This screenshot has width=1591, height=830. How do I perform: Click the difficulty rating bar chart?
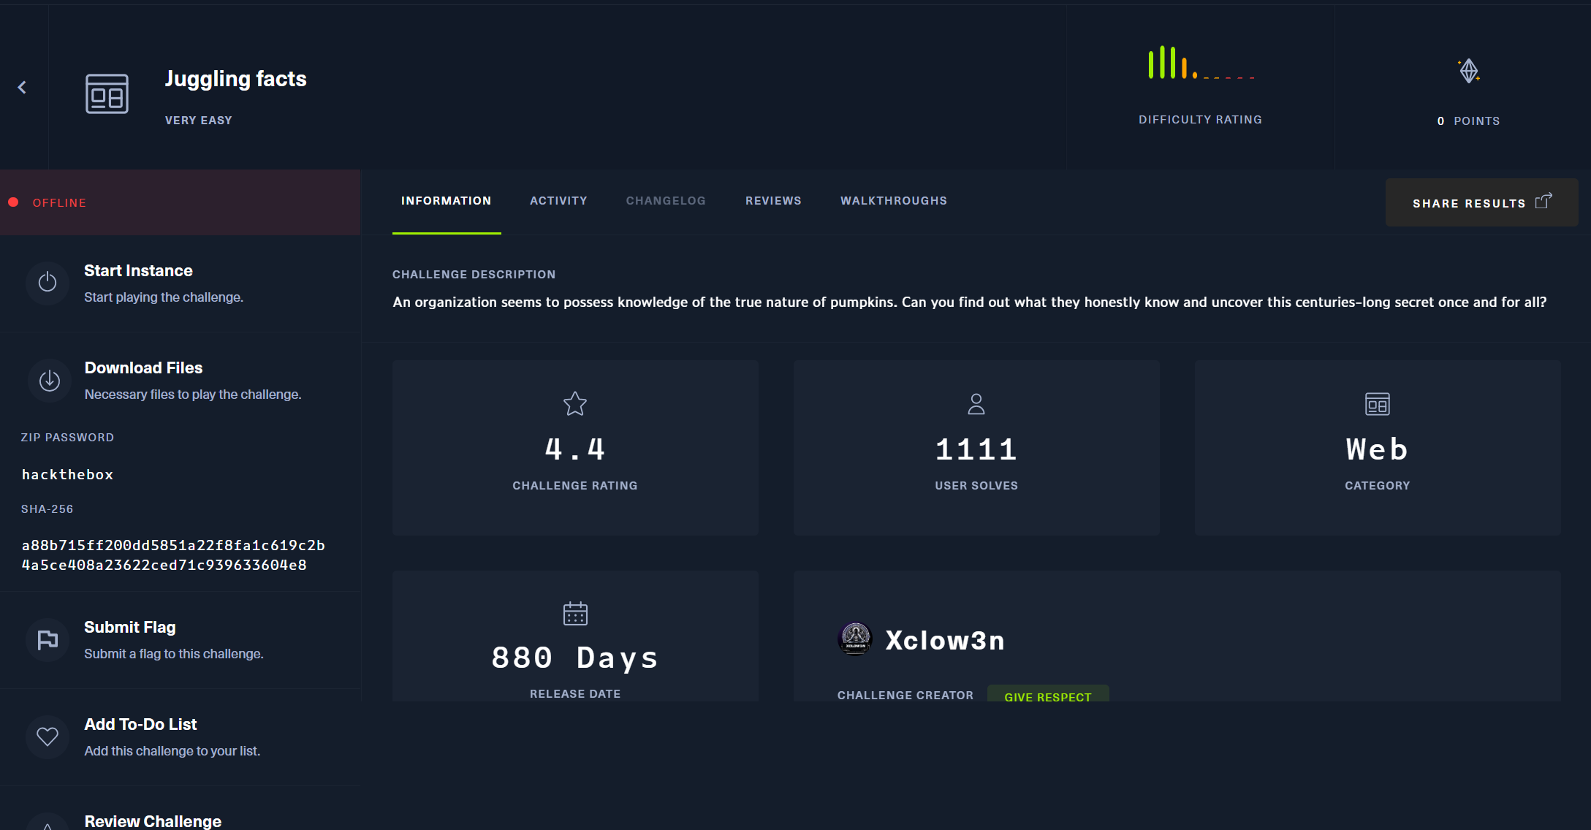pos(1200,64)
